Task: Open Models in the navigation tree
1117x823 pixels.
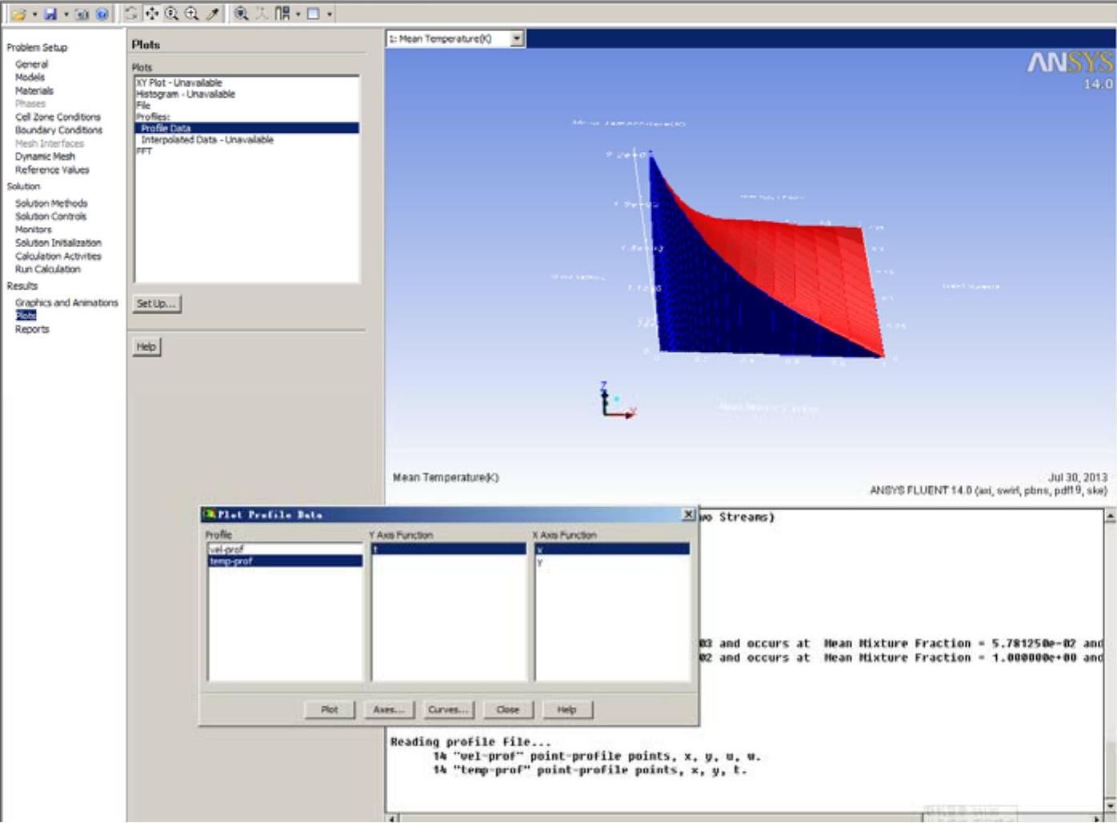Action: pos(30,78)
